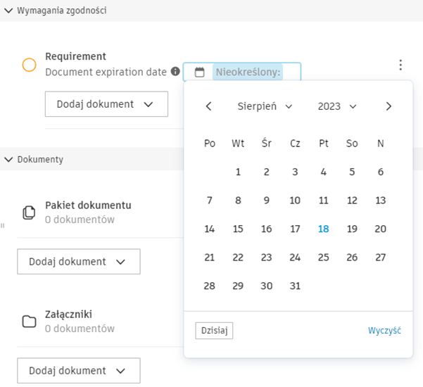Open the three-dot requirement options menu
The height and width of the screenshot is (387, 423).
(x=400, y=65)
